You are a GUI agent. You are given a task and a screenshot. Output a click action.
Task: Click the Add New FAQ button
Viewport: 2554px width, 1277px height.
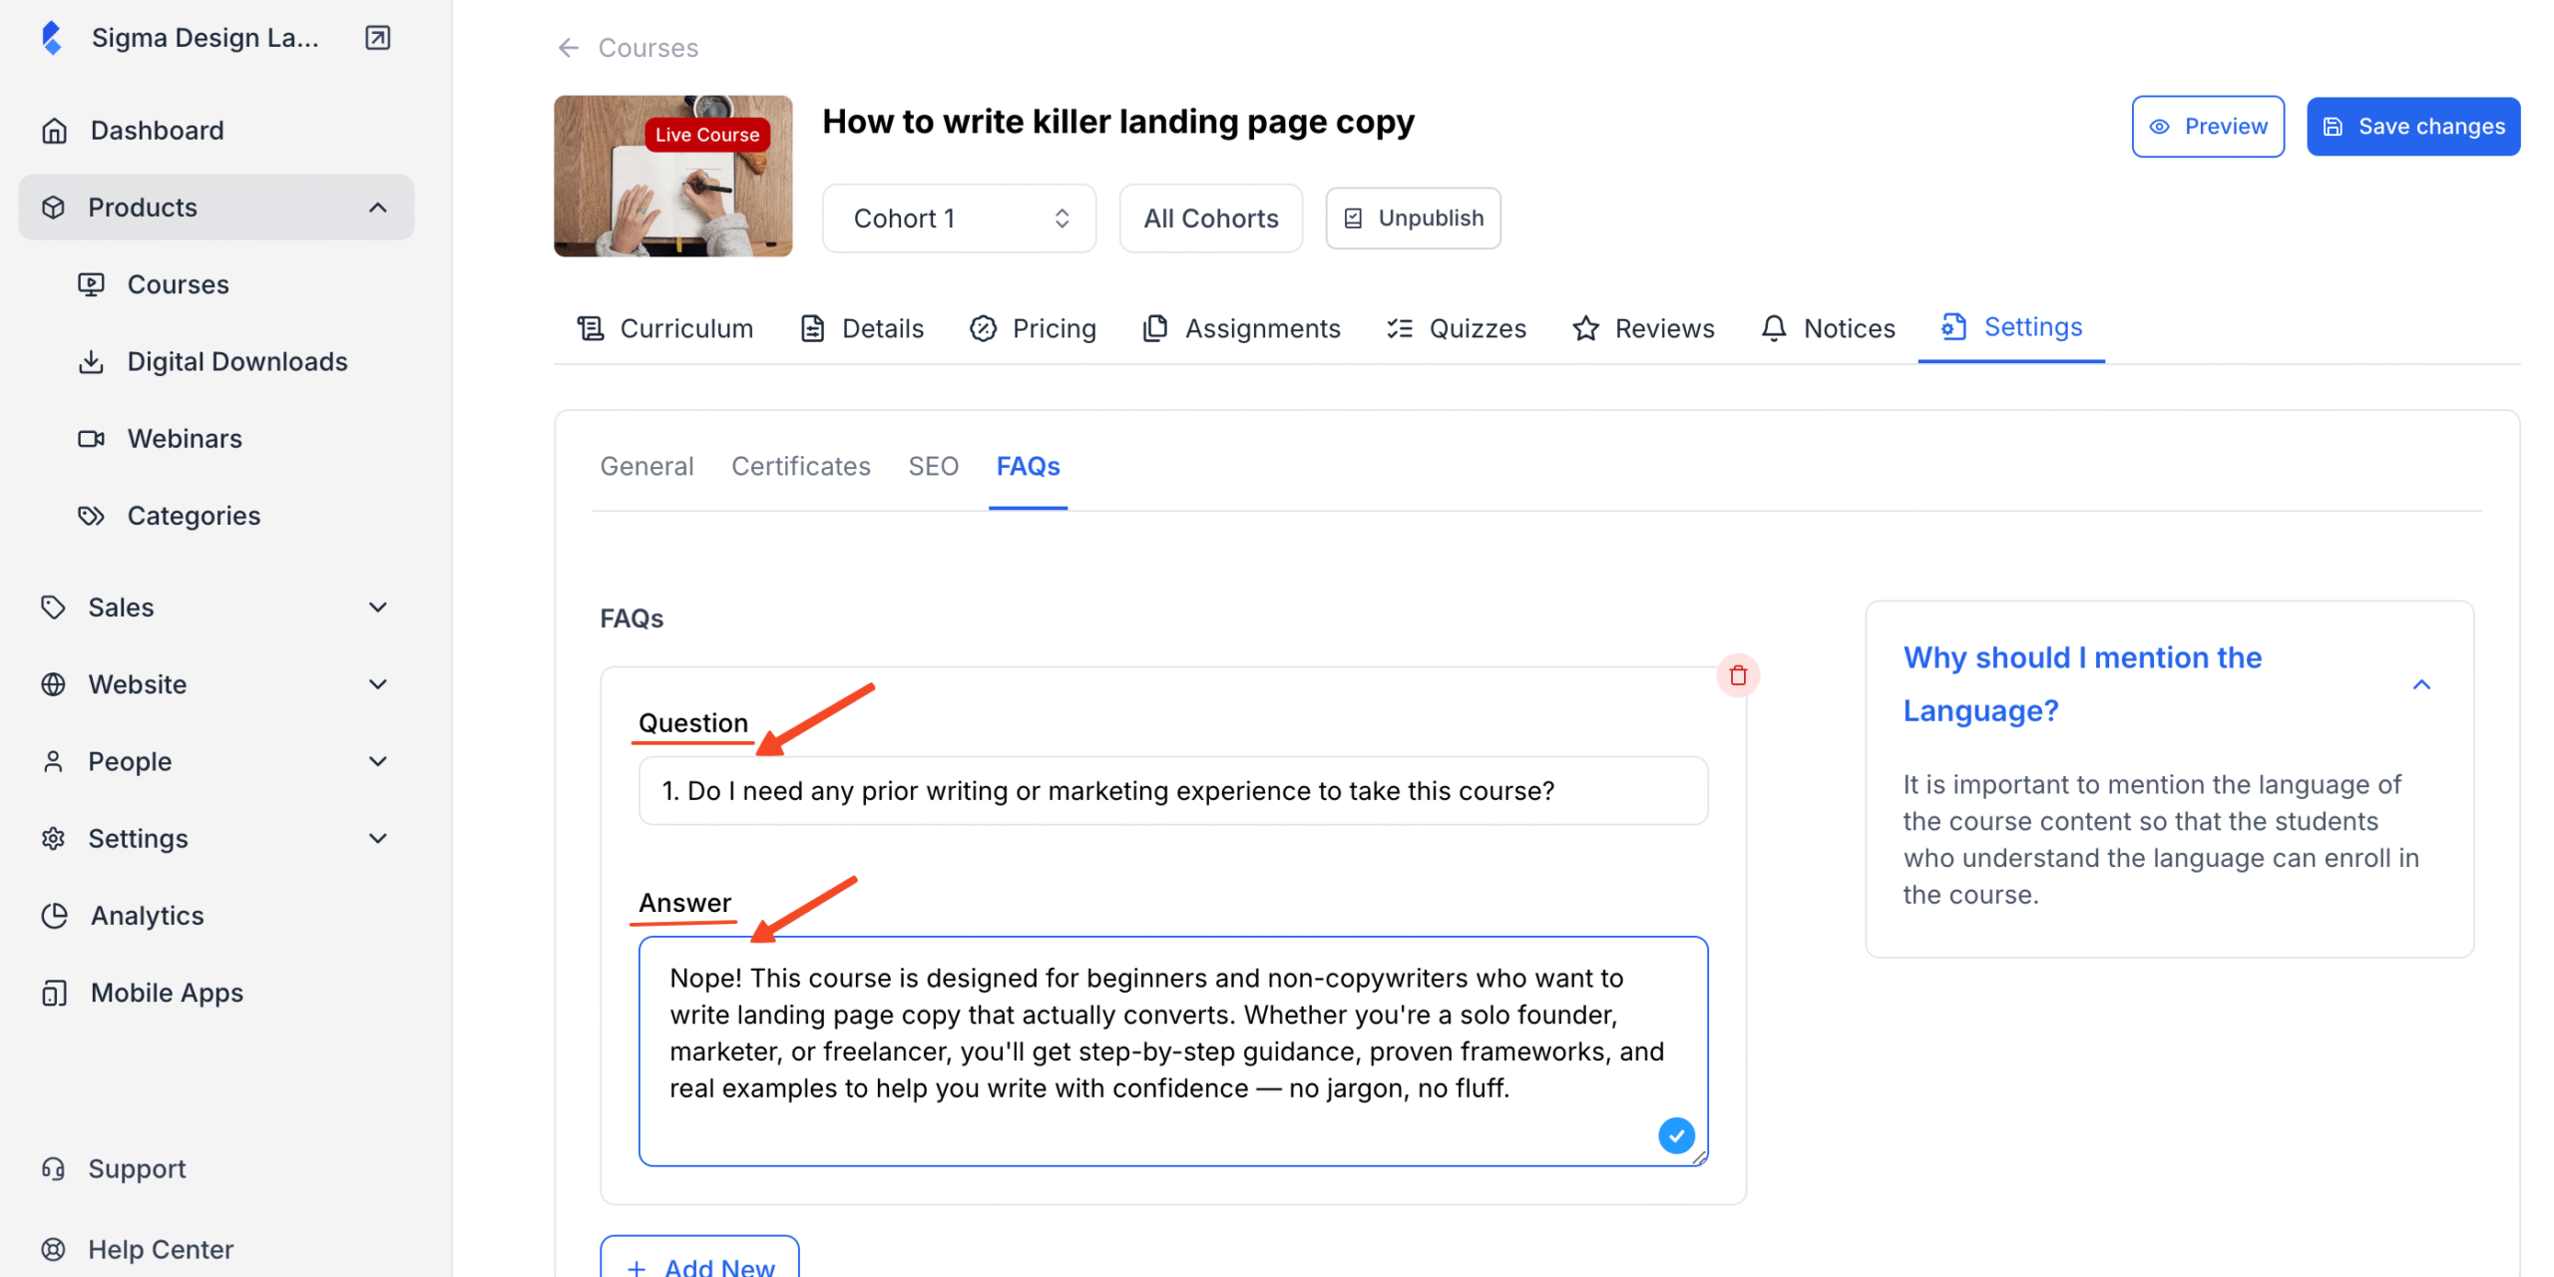click(699, 1259)
